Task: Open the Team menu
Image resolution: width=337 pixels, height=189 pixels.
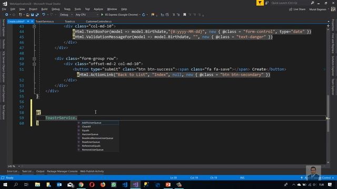Action: coord(67,9)
